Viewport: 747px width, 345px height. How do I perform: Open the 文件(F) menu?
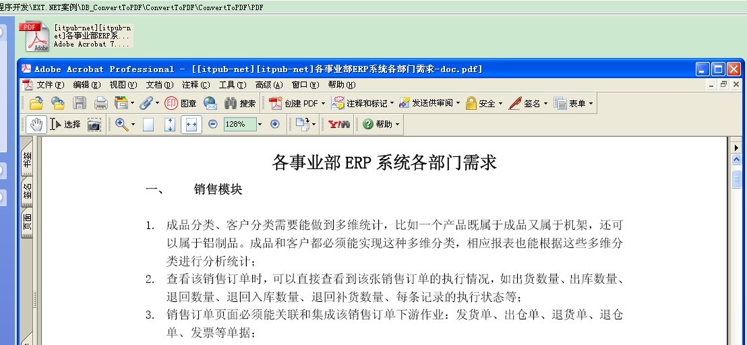(x=51, y=85)
